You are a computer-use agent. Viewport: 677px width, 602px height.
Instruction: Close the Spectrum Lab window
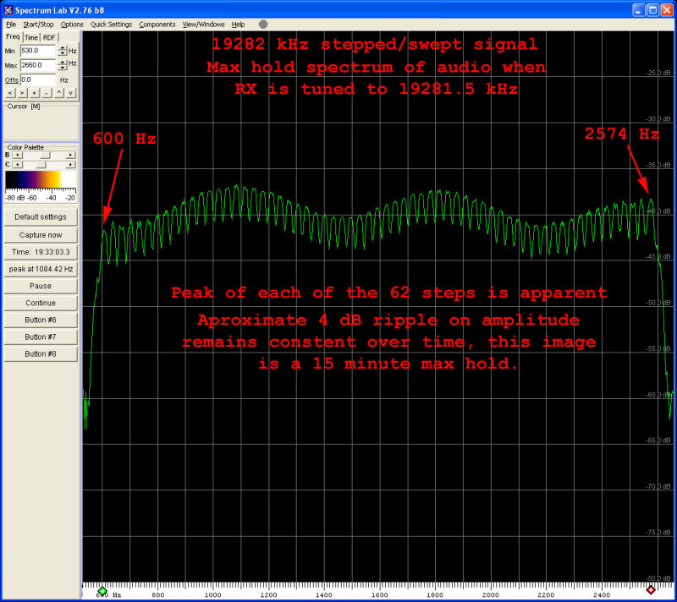(667, 10)
